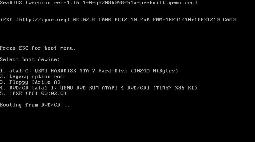Screen dimensions: 255x142
Task: Click the ipxe.org URL text
Action: [x=43, y=20]
